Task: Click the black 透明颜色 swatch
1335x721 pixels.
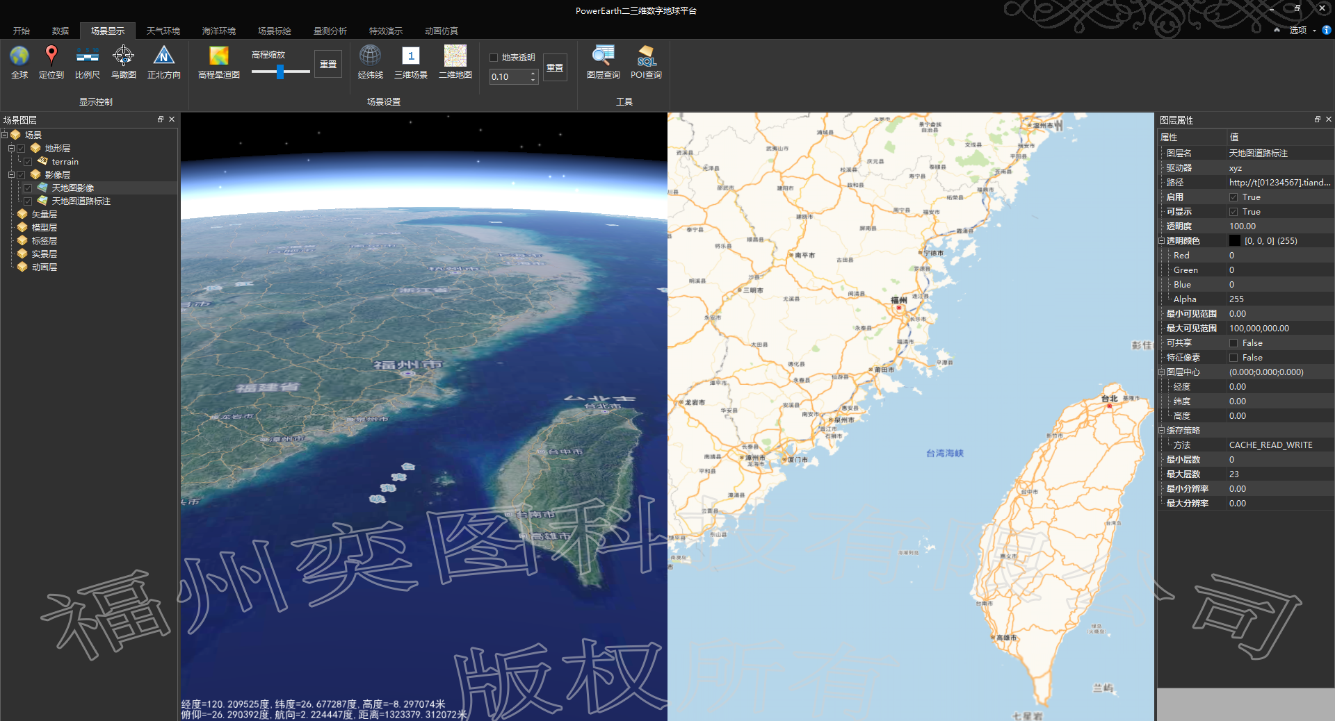Action: point(1235,241)
